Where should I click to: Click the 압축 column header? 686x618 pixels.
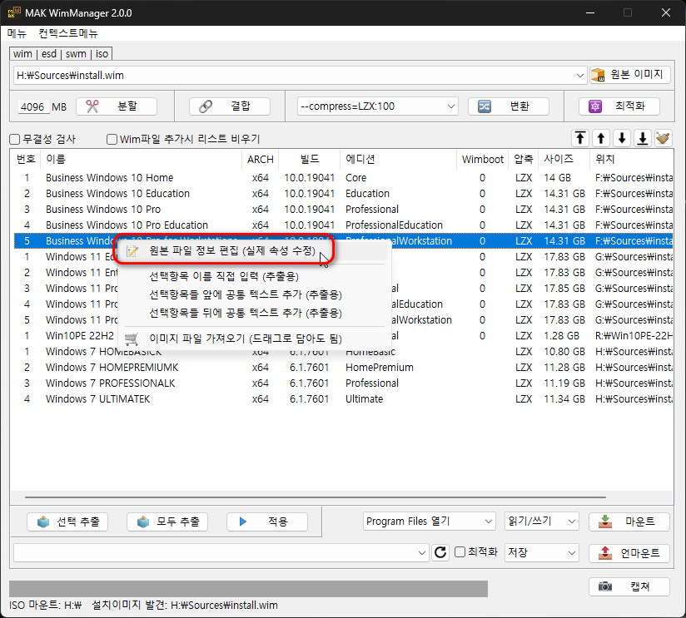pyautogui.click(x=524, y=159)
